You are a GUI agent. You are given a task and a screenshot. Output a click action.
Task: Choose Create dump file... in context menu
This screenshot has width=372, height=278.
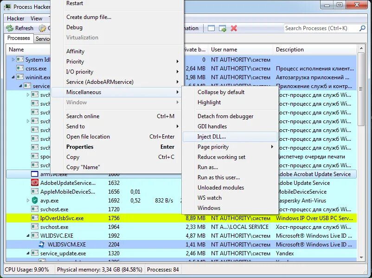(x=117, y=17)
